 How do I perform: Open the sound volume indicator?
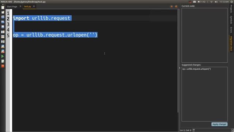point(216,2)
